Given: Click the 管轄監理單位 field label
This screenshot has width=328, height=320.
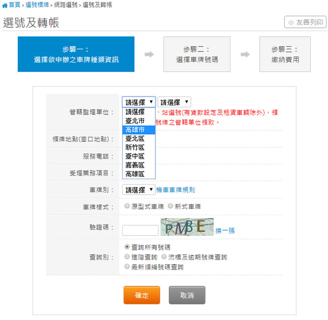Looking at the screenshot, I should (x=91, y=112).
